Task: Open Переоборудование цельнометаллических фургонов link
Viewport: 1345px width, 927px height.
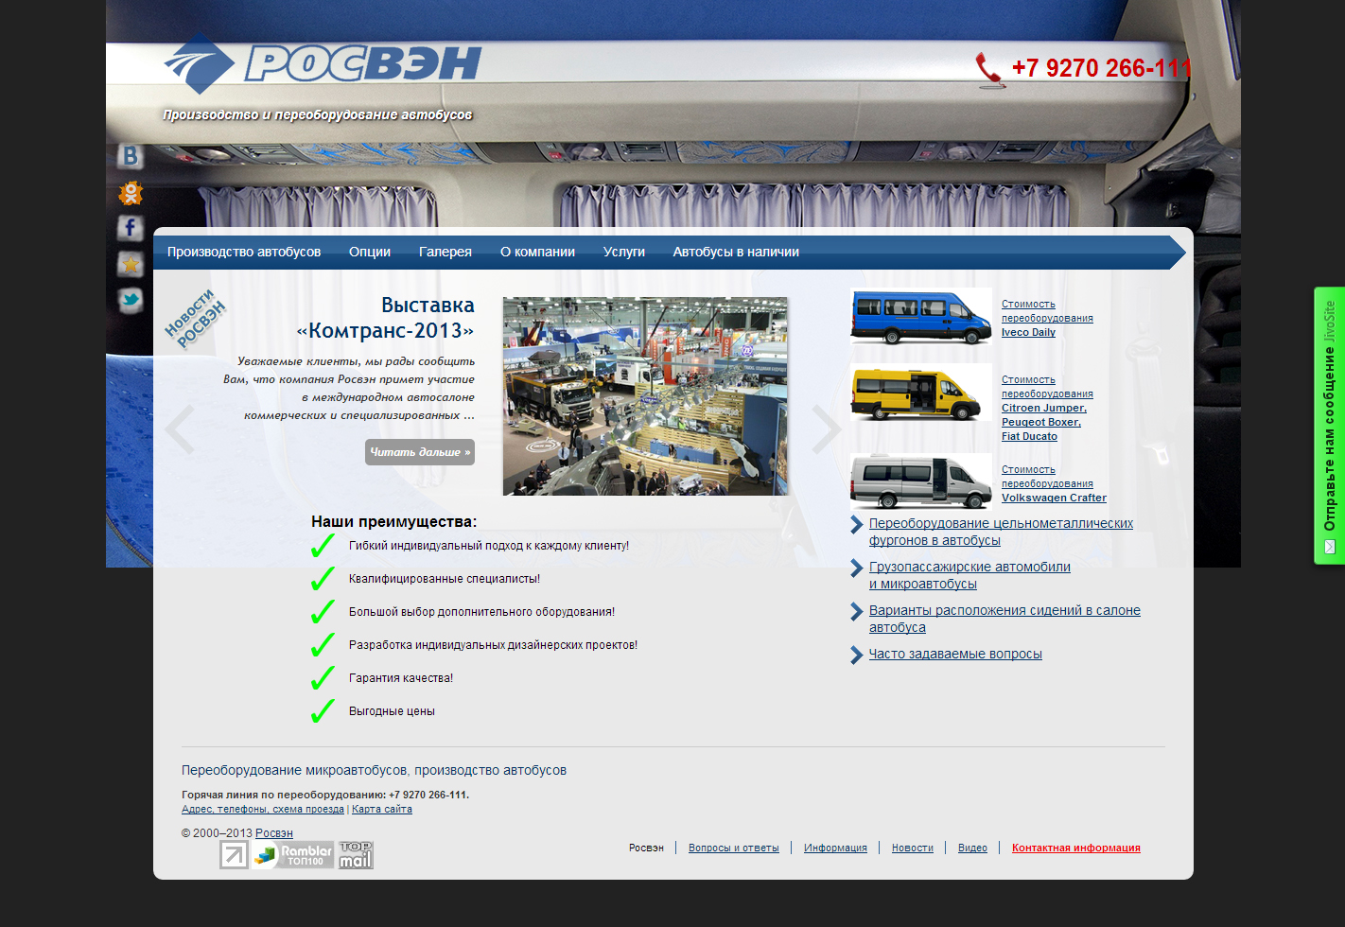Action: click(1001, 532)
